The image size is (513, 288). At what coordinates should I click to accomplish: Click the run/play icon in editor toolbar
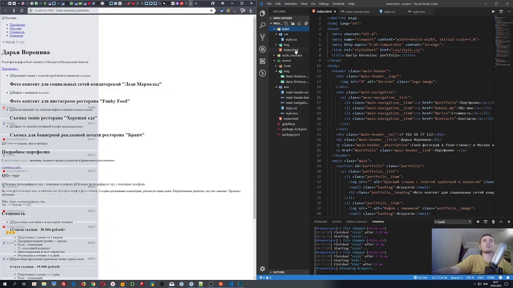click(493, 12)
